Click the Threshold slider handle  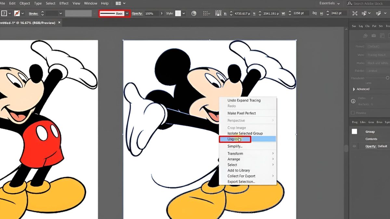click(x=387, y=78)
